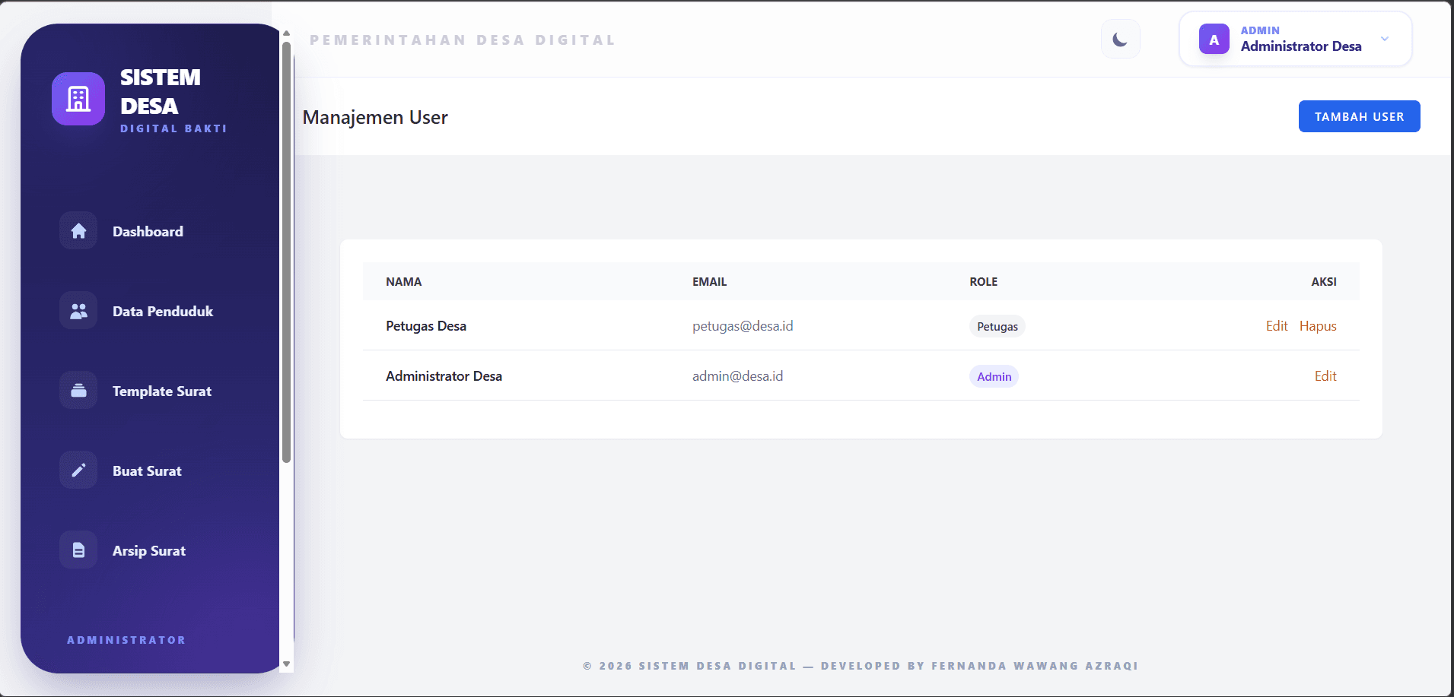The width and height of the screenshot is (1454, 697).
Task: Expand the Administrator Desa account chevron
Action: click(x=1385, y=39)
